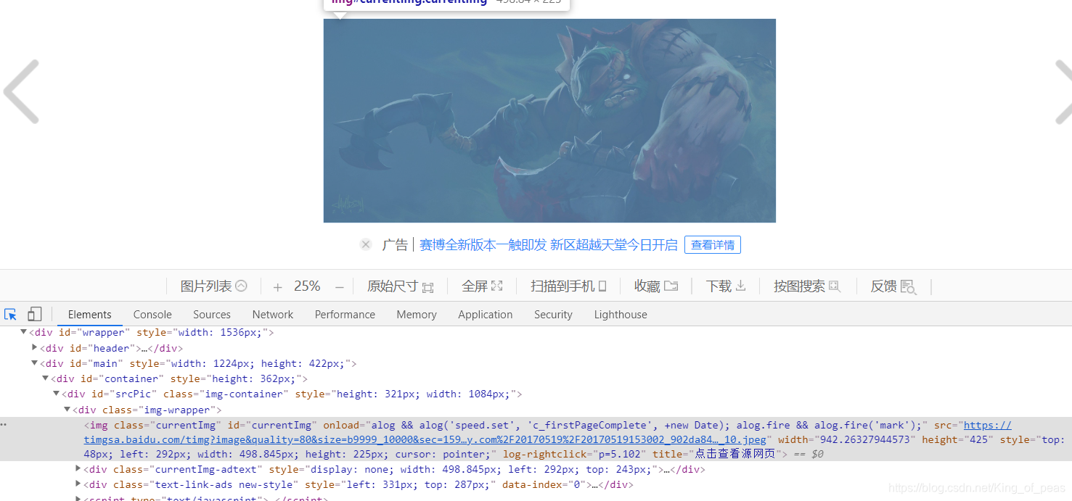The image size is (1072, 501).
Task: Switch to the Memory tab
Action: point(417,315)
